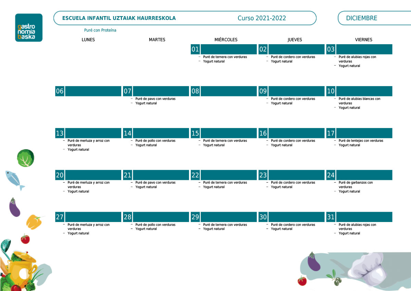Click the Puré con Proteína label

[x=100, y=30]
